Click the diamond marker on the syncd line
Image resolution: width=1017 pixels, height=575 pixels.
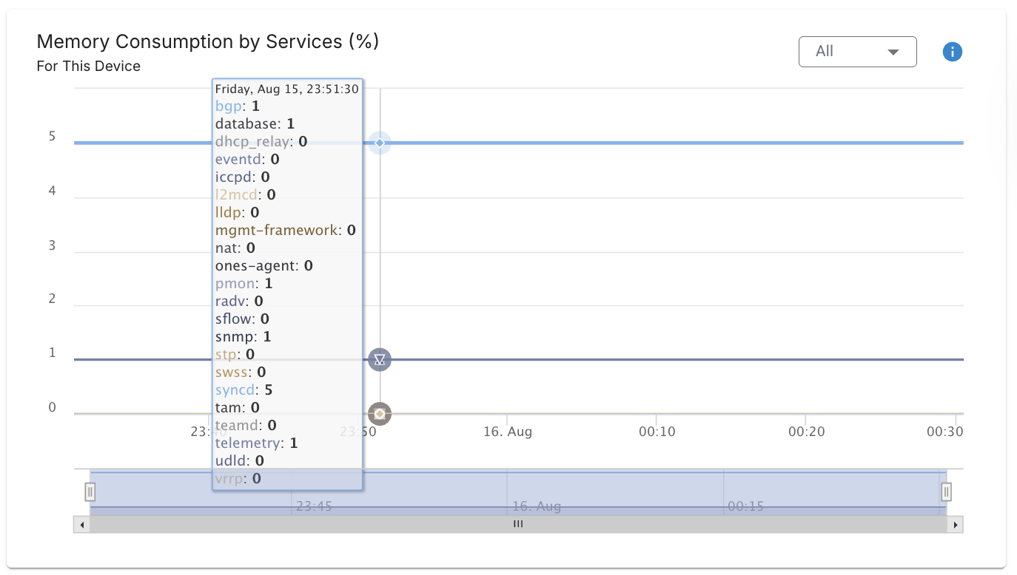[380, 143]
